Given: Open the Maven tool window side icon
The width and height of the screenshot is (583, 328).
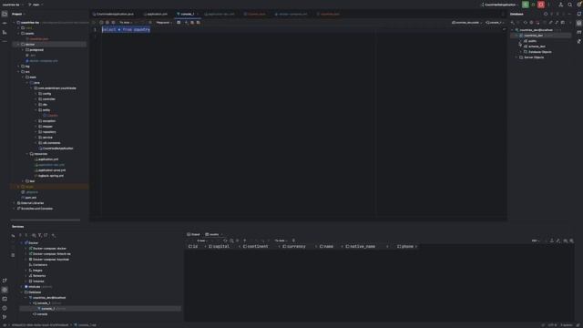Looking at the screenshot, I should (x=579, y=33).
